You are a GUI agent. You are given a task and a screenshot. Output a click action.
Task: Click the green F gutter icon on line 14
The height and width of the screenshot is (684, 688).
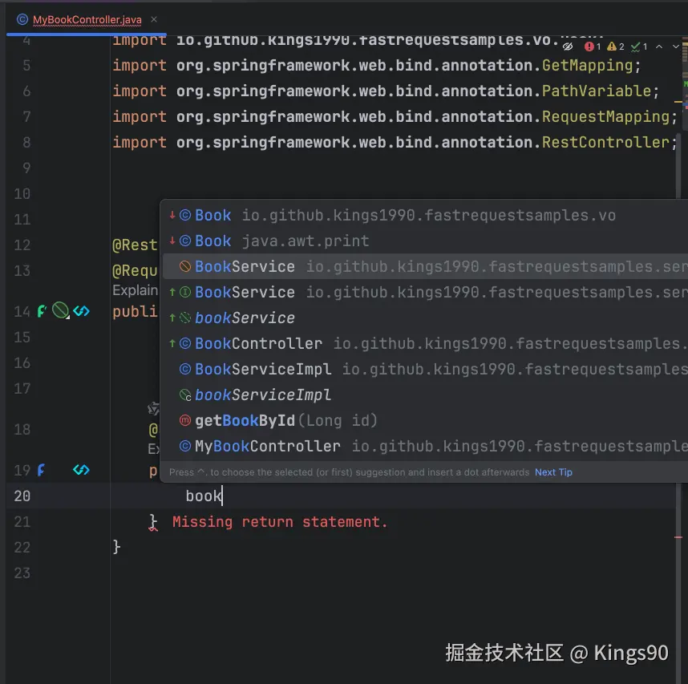(42, 311)
